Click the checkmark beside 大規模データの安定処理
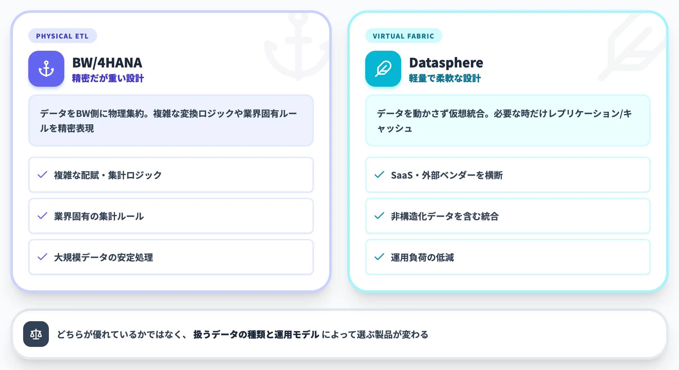The width and height of the screenshot is (679, 370). 42,257
